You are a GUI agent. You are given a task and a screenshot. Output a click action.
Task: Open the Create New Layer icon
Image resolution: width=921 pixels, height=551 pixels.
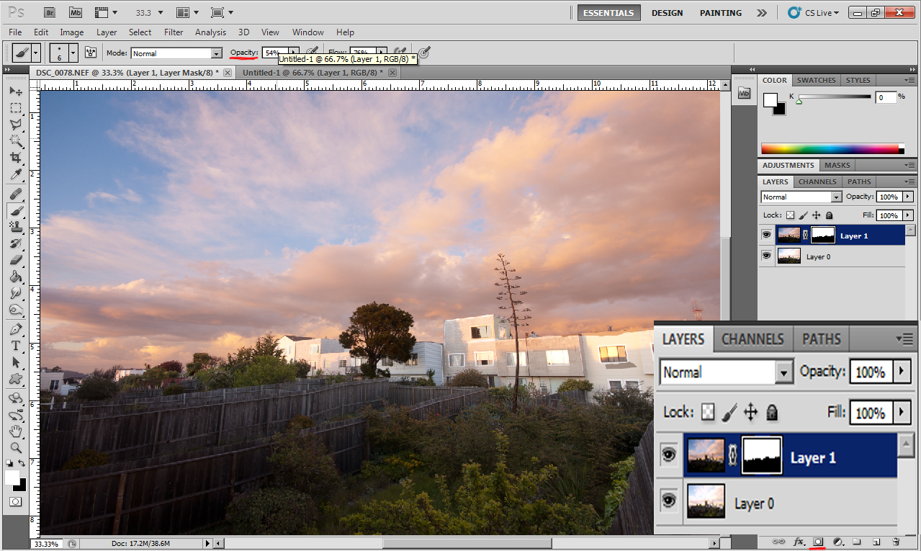pos(876,542)
